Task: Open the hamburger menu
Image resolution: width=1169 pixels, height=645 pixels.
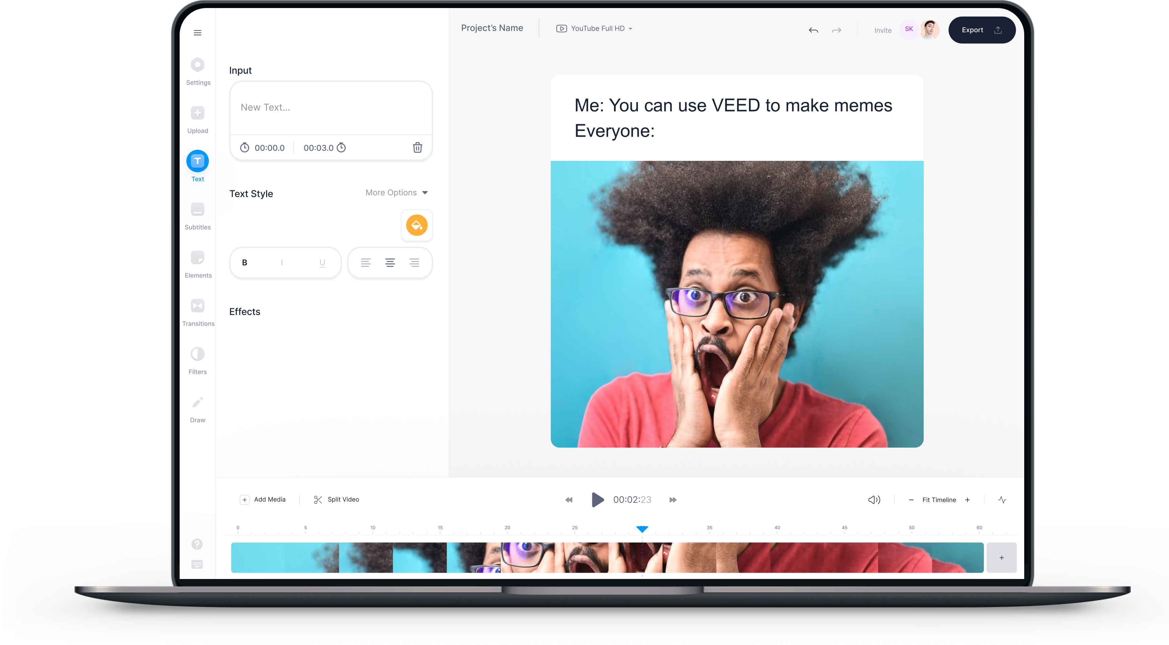Action: point(197,32)
